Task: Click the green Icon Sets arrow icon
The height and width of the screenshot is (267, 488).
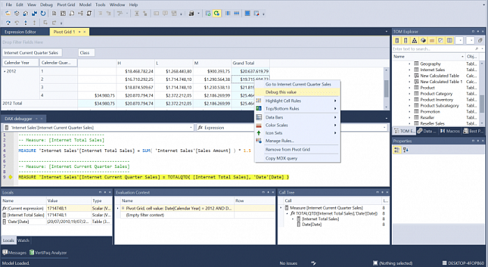Action: click(x=259, y=133)
